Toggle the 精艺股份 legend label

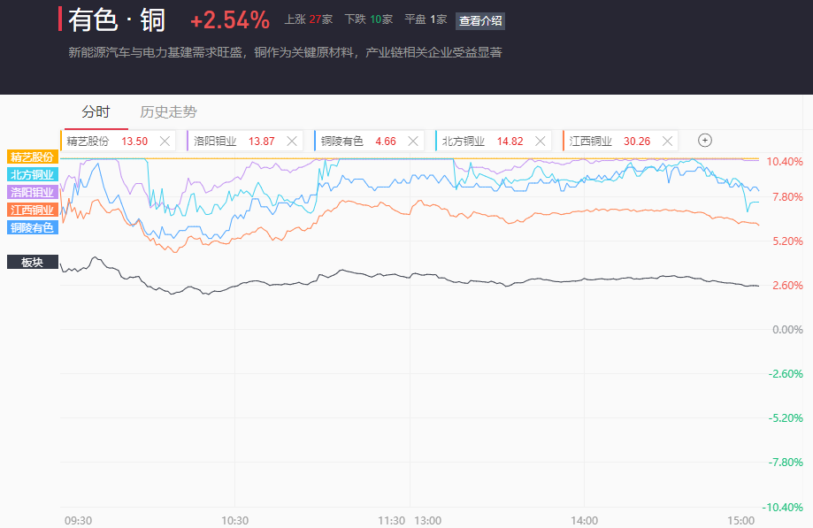coord(33,157)
